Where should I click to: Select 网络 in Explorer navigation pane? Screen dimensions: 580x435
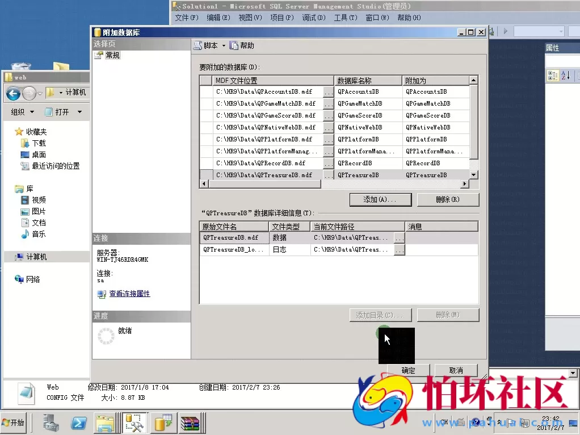pyautogui.click(x=33, y=280)
